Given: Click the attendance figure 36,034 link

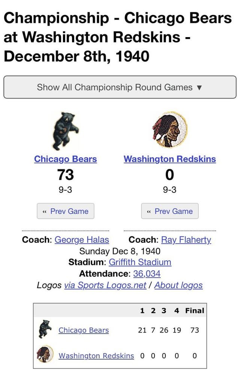Looking at the screenshot, I should pos(148,273).
